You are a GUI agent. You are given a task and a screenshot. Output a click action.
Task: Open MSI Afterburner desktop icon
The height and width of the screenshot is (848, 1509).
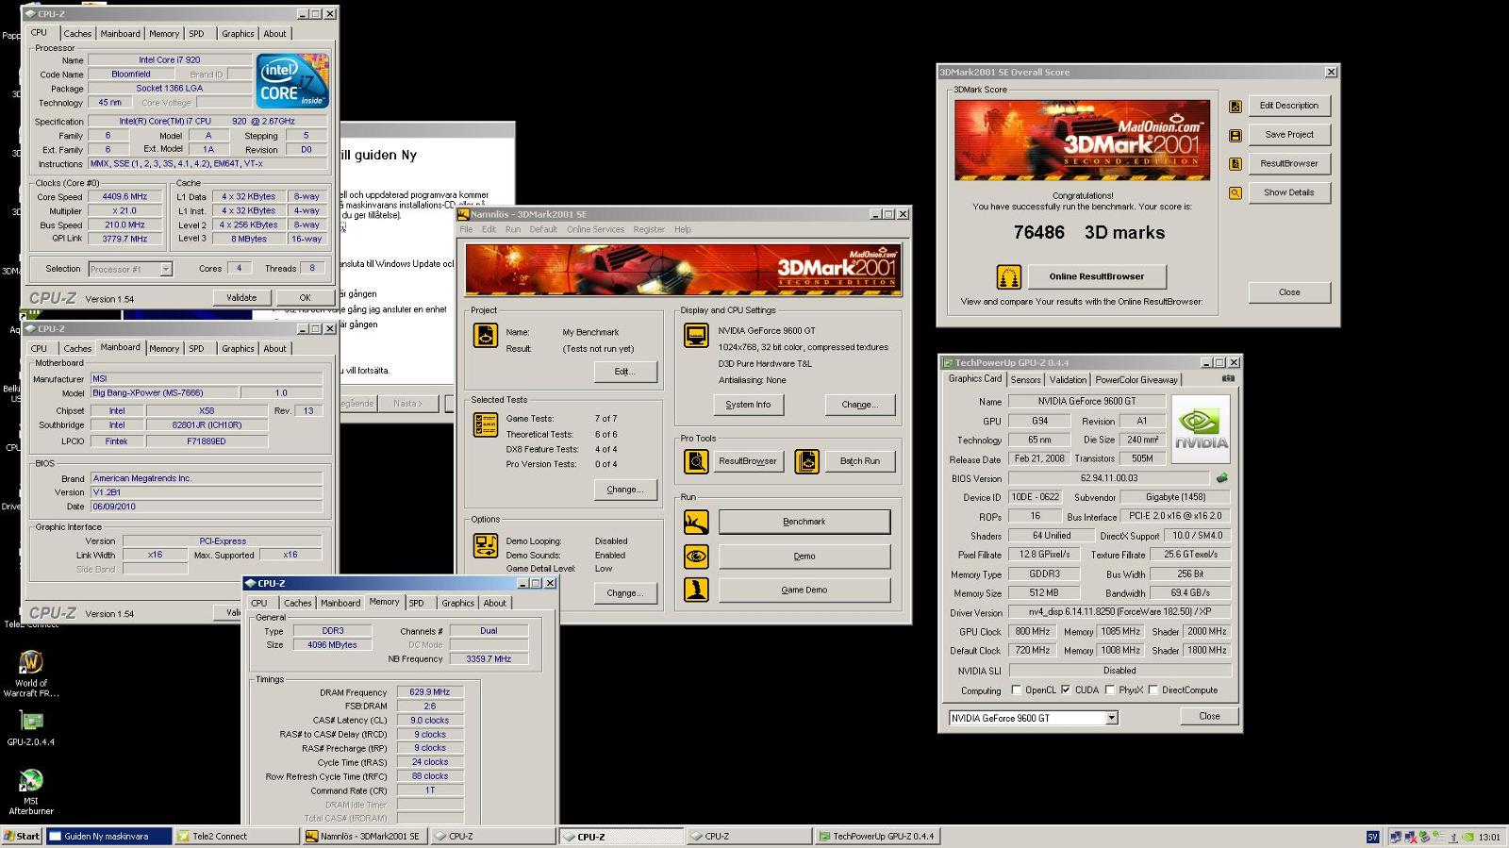(x=31, y=792)
